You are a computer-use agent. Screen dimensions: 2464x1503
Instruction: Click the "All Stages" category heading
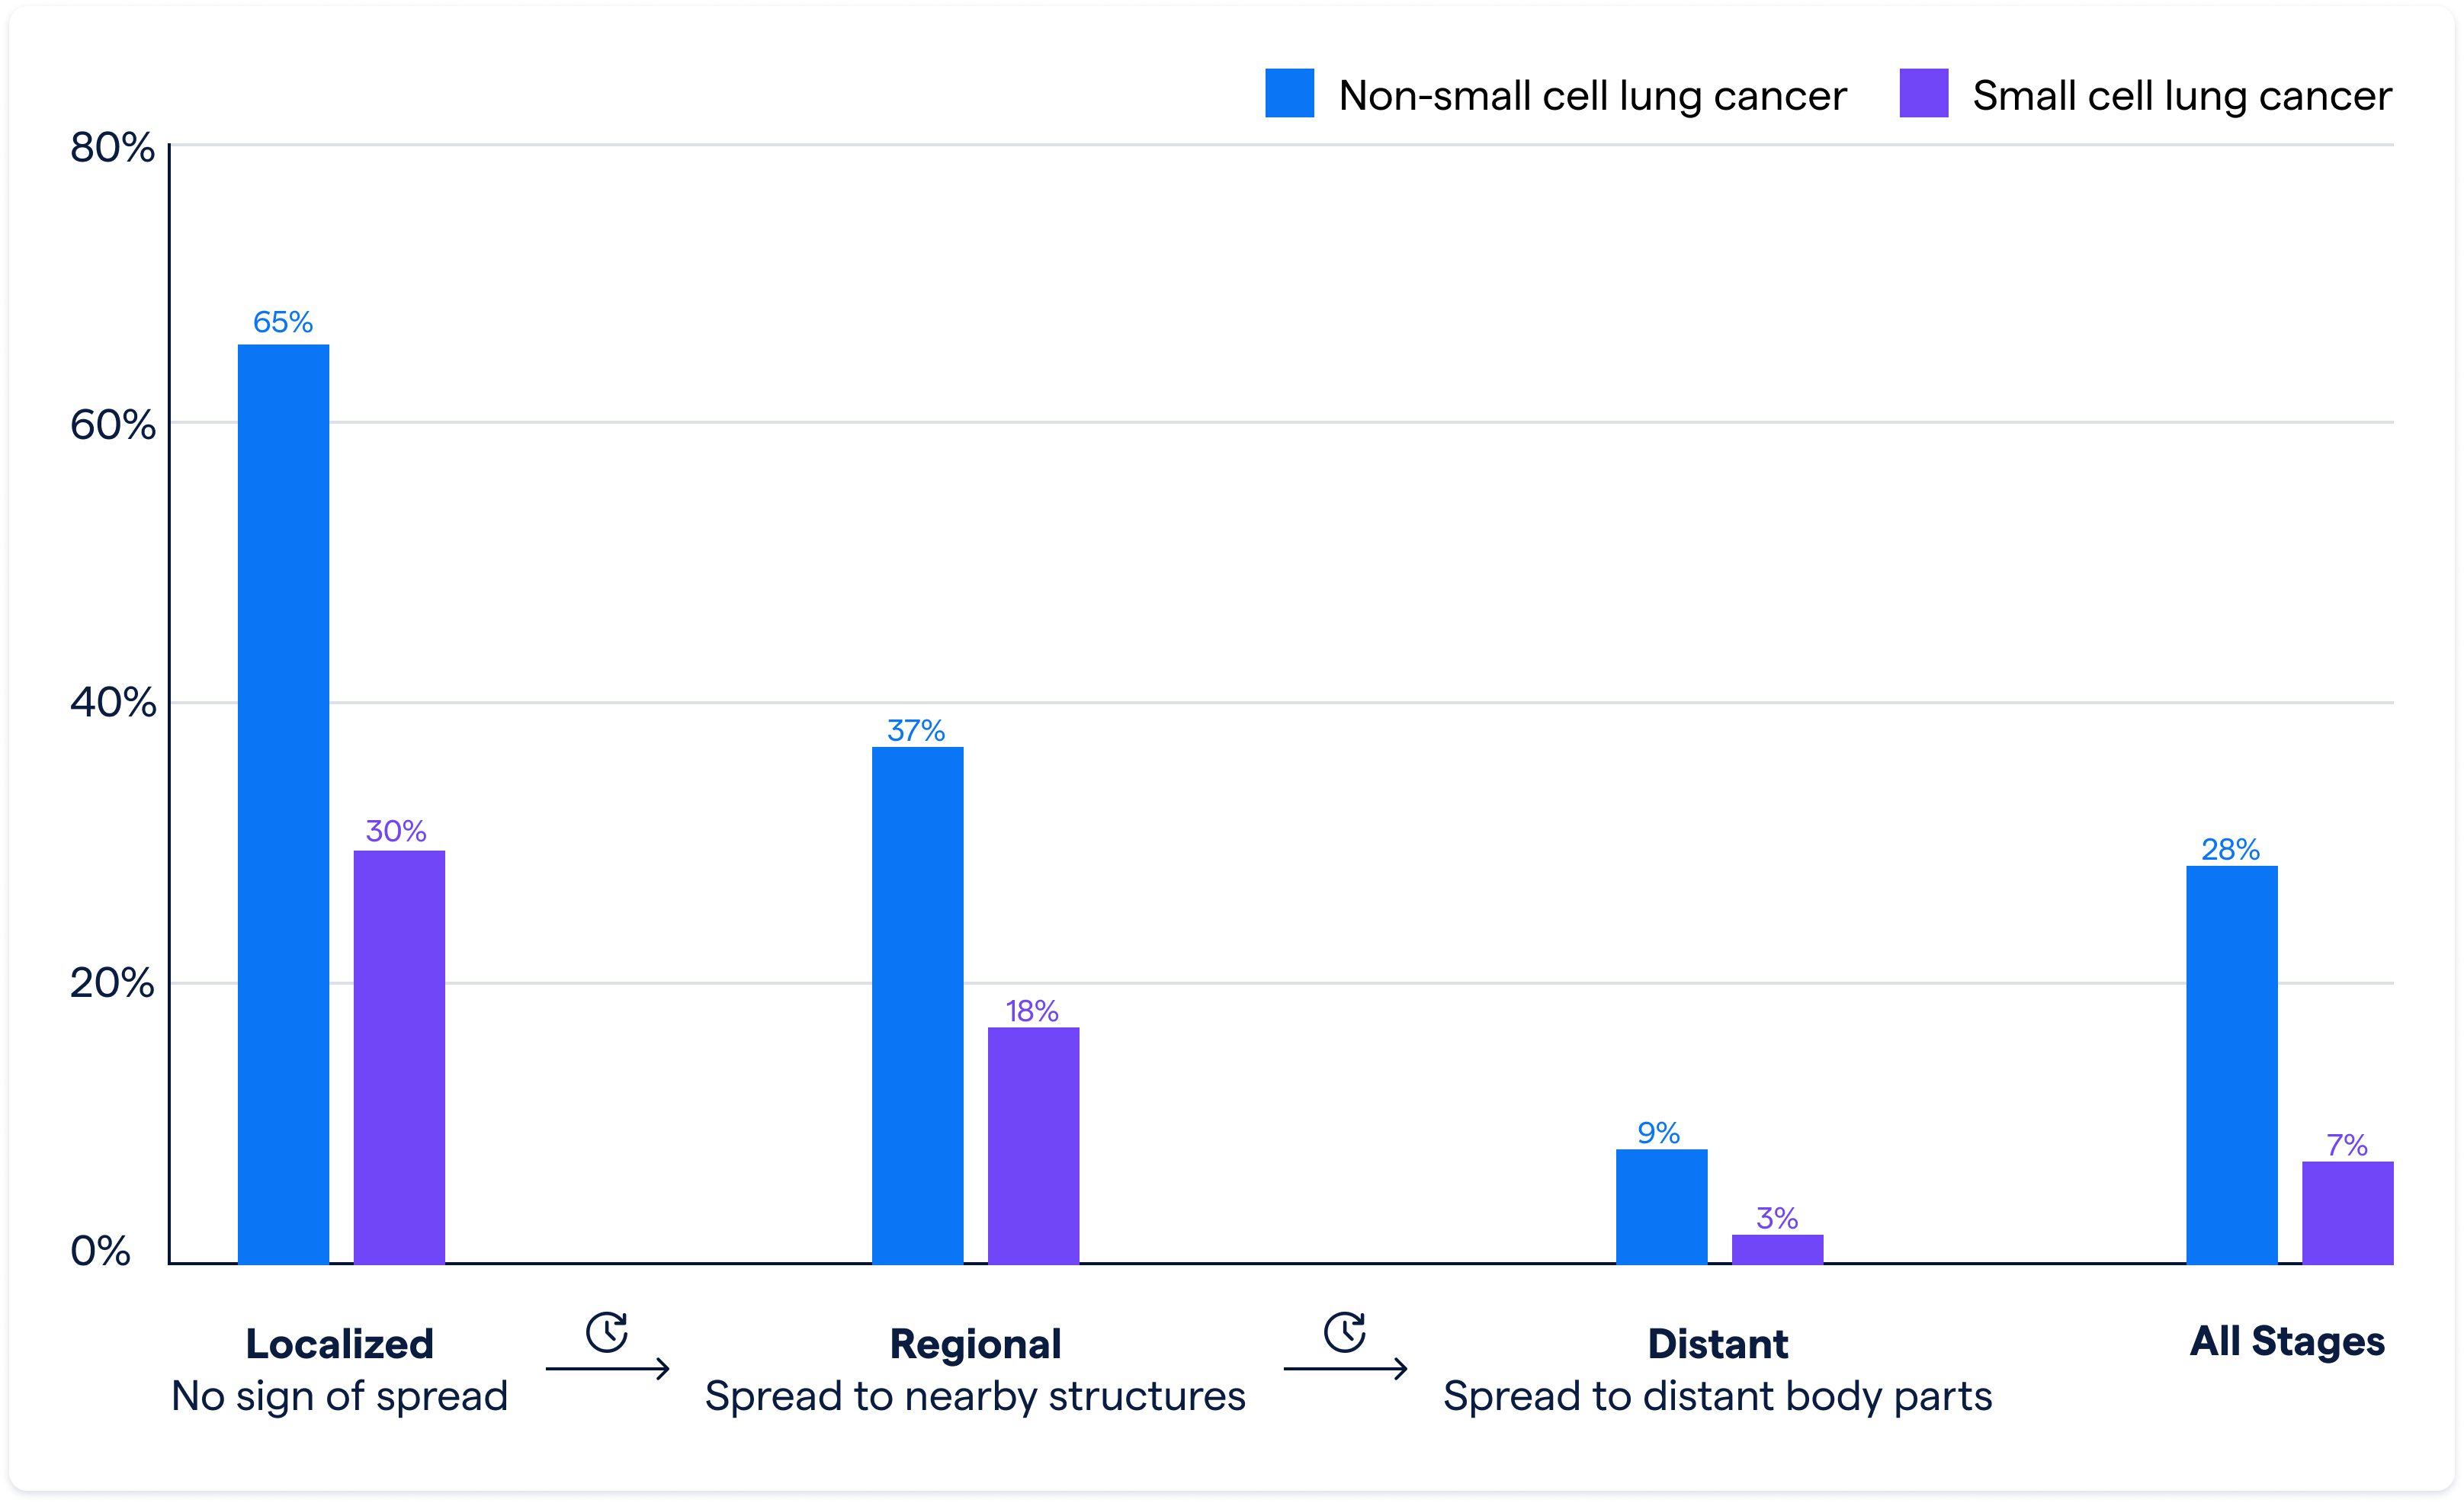(2287, 1341)
